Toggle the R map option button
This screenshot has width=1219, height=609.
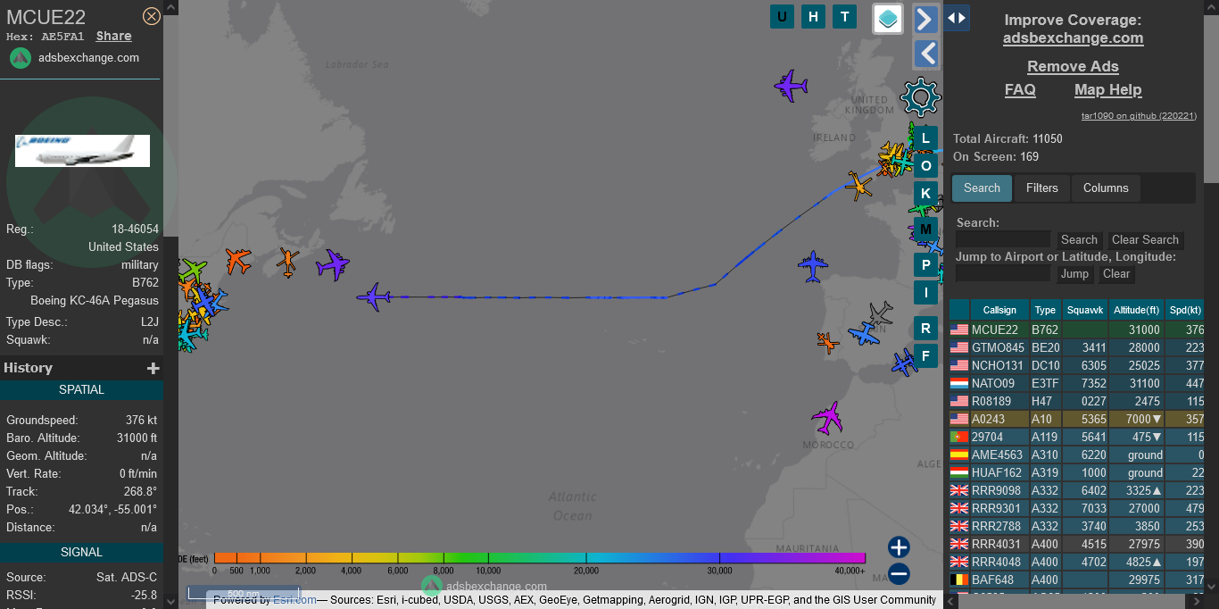tap(925, 329)
